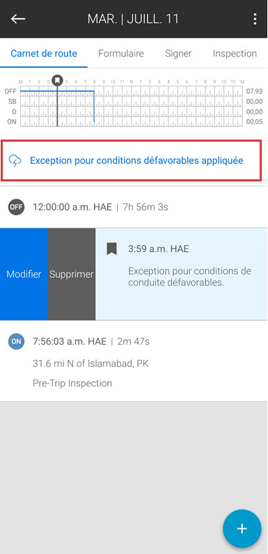268x554 pixels.
Task: Select the OFF status circle icon
Action: 16,207
